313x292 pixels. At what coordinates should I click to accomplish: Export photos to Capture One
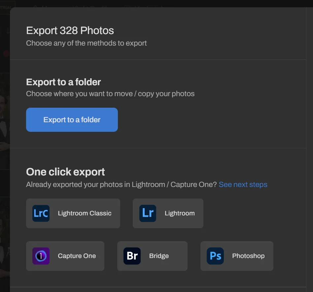coord(65,256)
